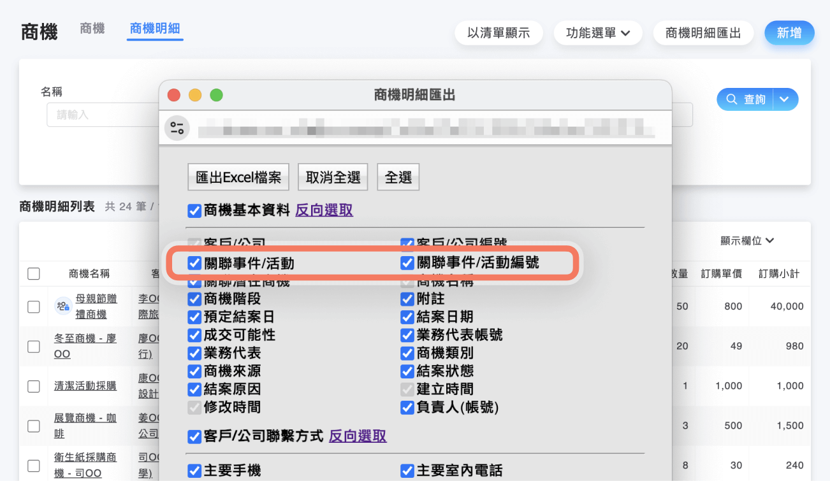Click the 訂購小計 column header

[x=779, y=274]
